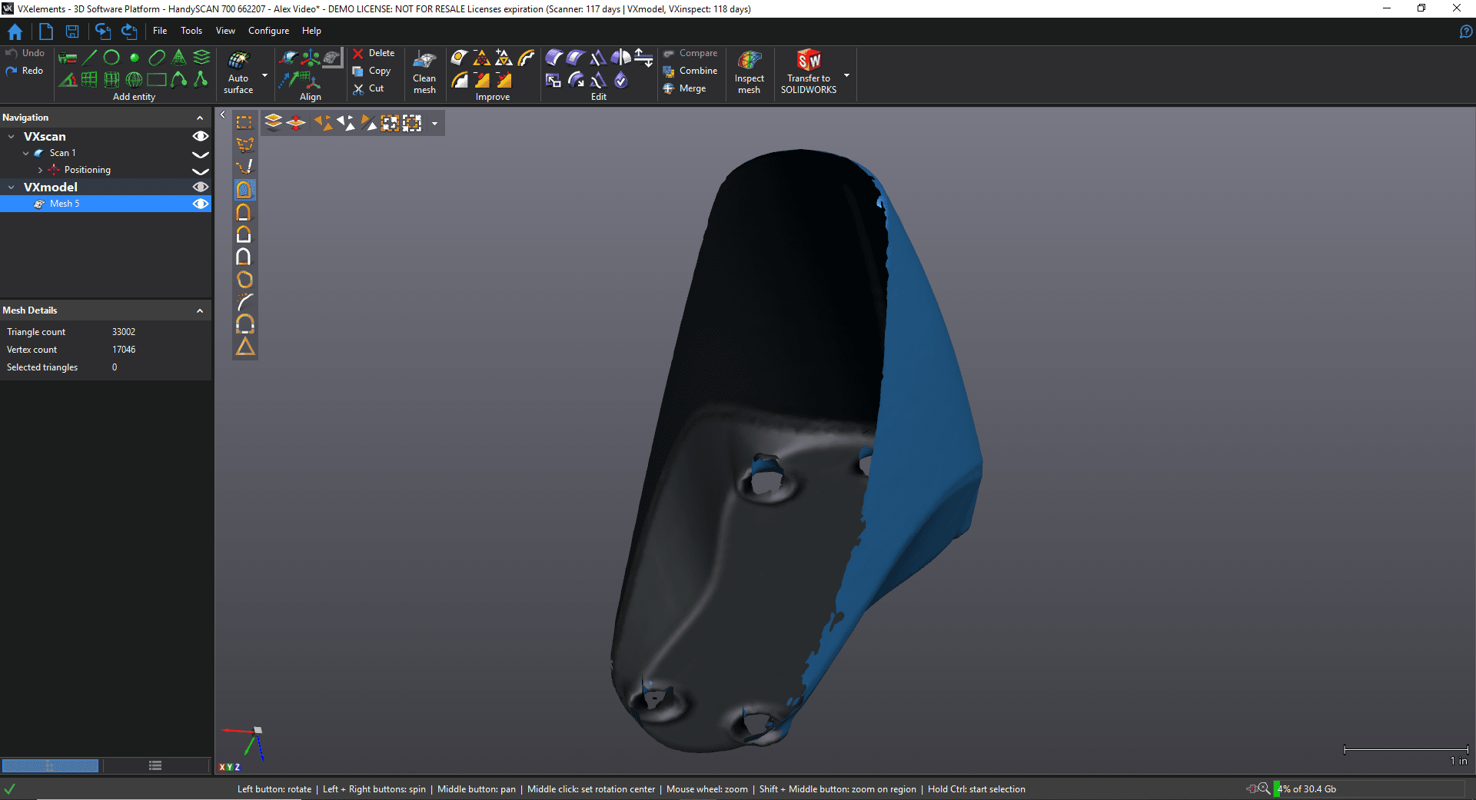
Task: Click the Auto surface tool
Action: 238,72
